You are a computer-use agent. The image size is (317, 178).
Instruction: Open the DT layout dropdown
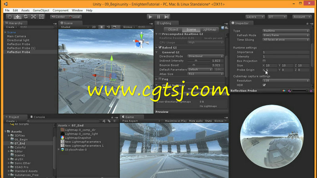(277, 17)
